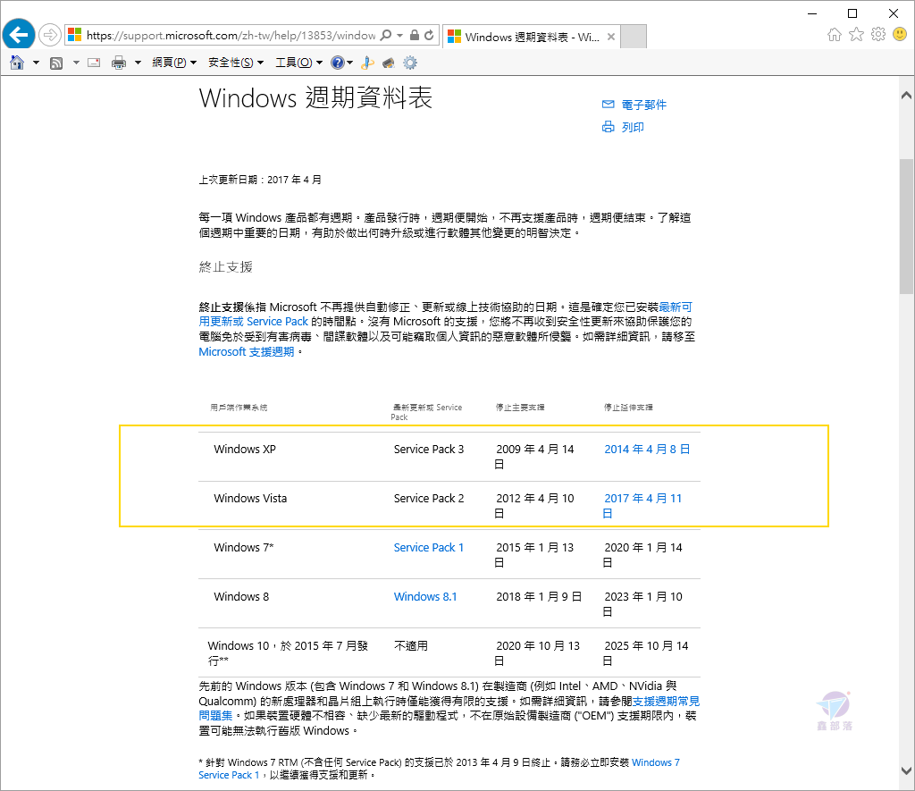915x791 pixels.
Task: Open the 網頁(P) menu
Action: click(174, 63)
